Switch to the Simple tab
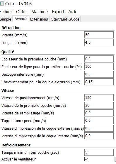Image resolution: width=116 pixels, height=164 pixels. (x=6, y=19)
